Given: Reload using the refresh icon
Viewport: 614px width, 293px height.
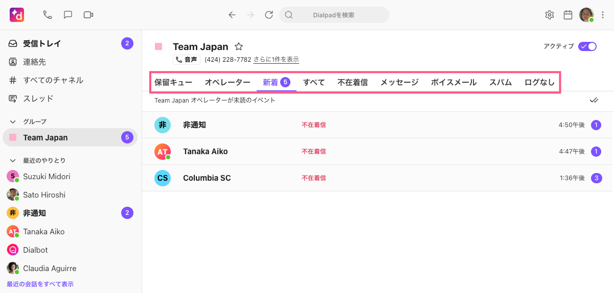Looking at the screenshot, I should [x=269, y=15].
